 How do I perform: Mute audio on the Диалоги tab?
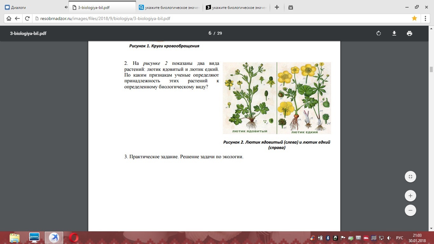click(x=66, y=7)
